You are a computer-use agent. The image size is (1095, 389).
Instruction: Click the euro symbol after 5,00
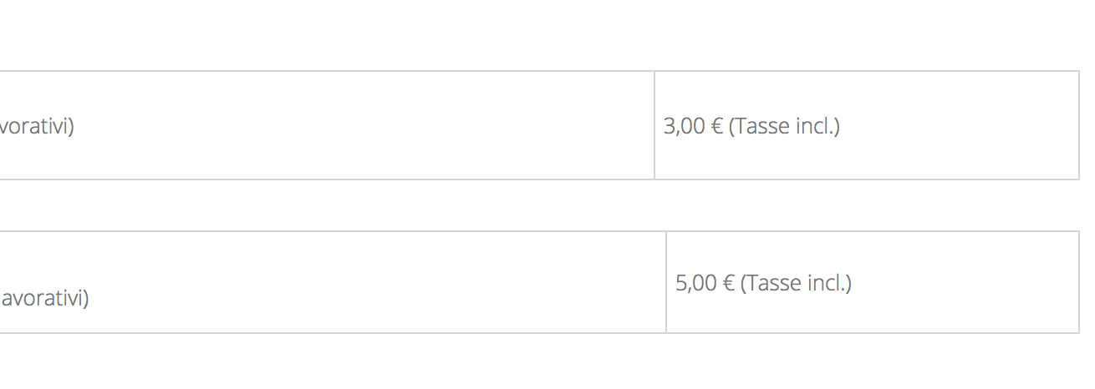point(728,284)
